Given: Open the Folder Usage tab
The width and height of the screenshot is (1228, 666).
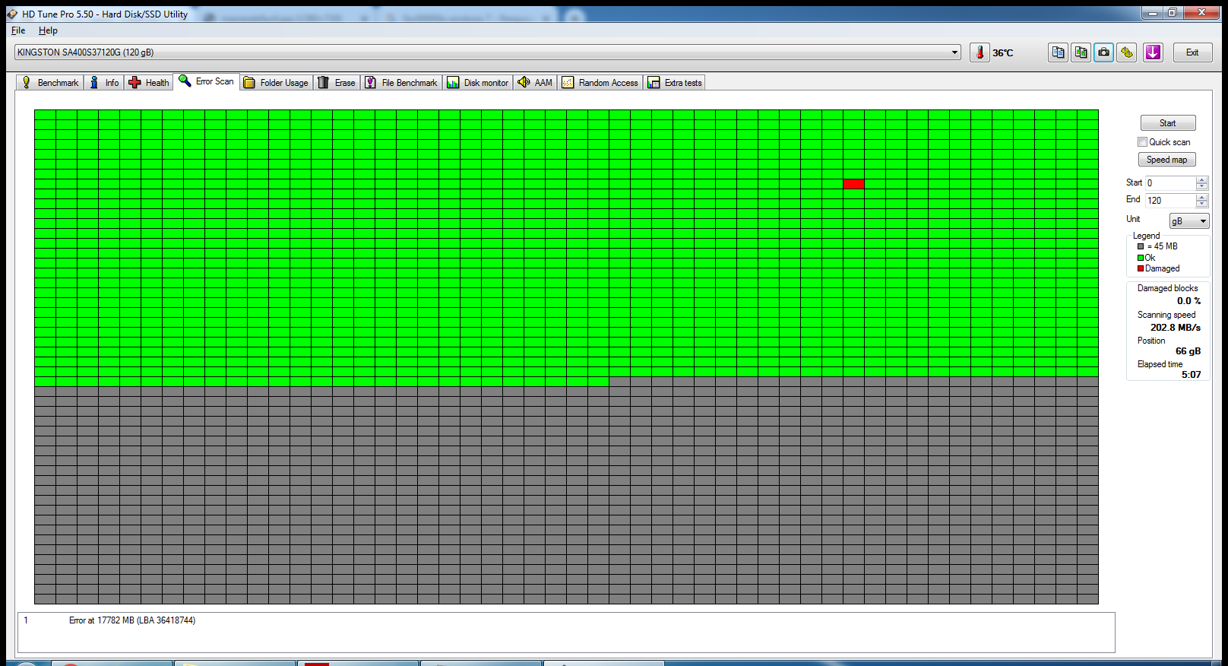Looking at the screenshot, I should click(276, 83).
